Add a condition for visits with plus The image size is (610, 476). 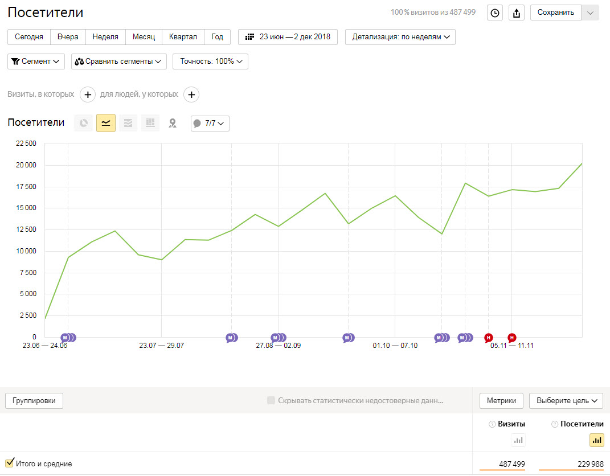pos(88,95)
